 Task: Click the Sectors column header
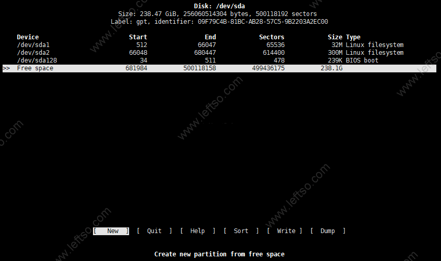[272, 37]
